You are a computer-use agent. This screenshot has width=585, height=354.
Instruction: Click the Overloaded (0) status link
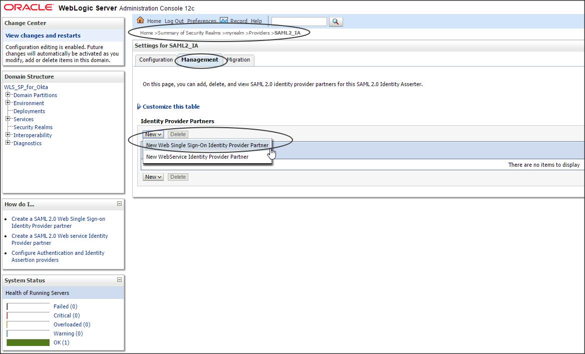[72, 324]
